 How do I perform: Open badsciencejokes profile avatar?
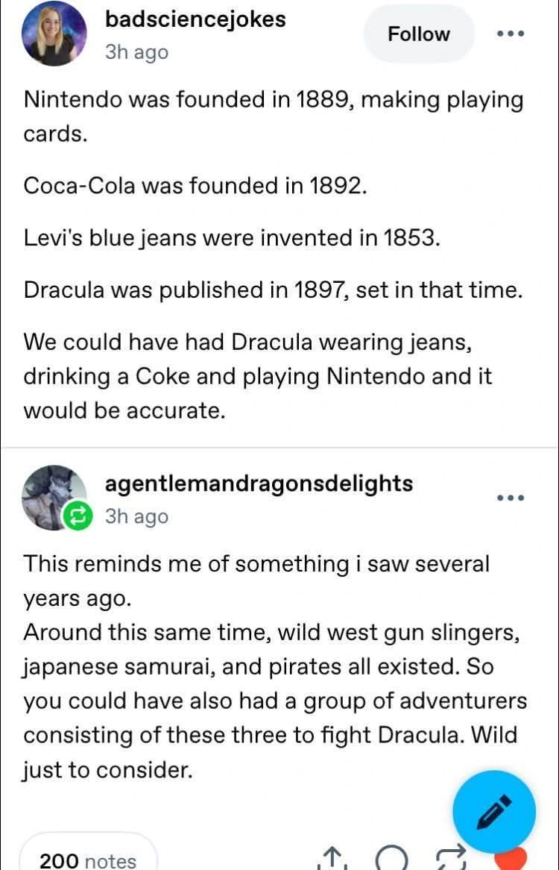[x=54, y=33]
